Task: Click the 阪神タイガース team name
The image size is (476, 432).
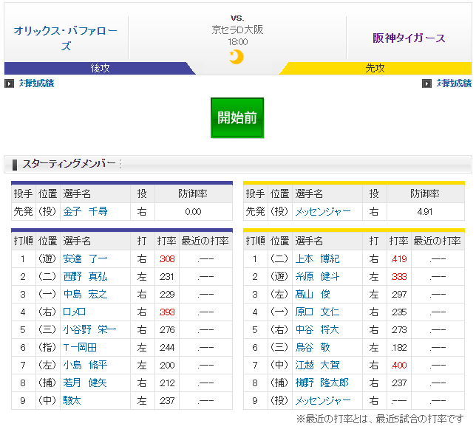Action: [x=409, y=38]
